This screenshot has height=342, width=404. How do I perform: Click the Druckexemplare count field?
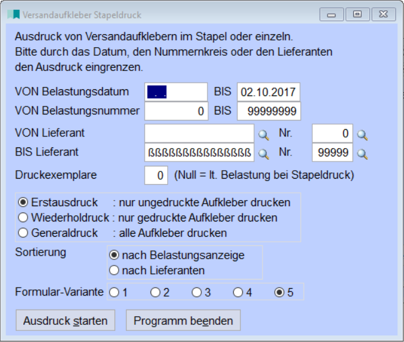coord(156,175)
